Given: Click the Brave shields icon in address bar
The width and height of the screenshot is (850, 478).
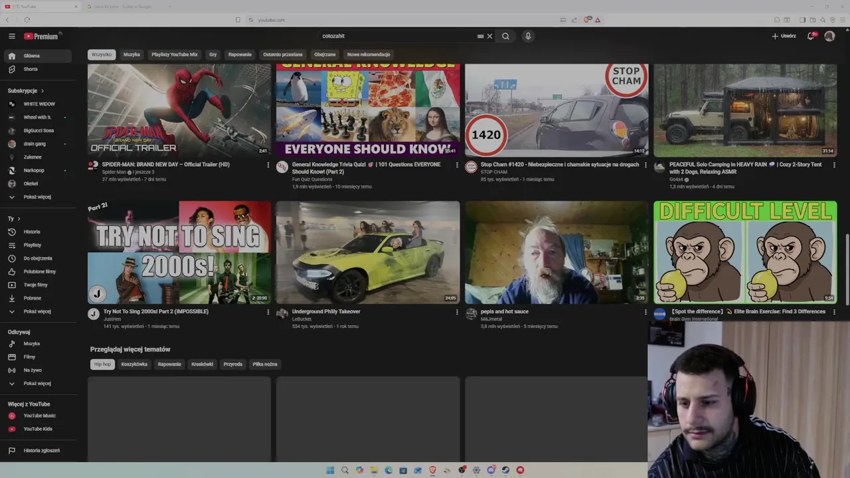Looking at the screenshot, I should tap(587, 20).
